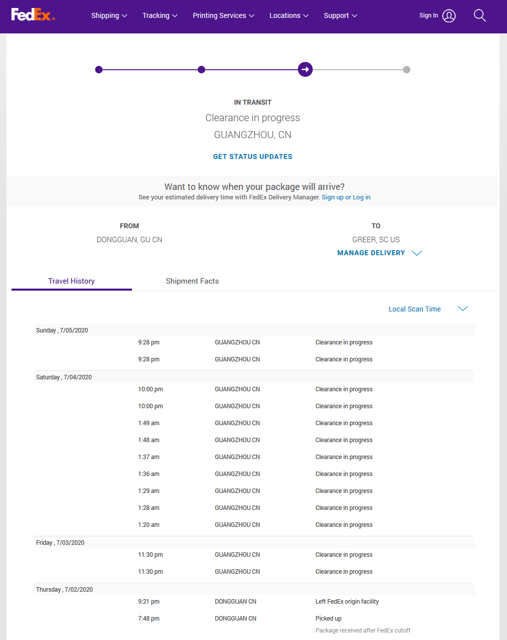Image resolution: width=507 pixels, height=640 pixels.
Task: Open the Printing Services menu
Action: 224,15
